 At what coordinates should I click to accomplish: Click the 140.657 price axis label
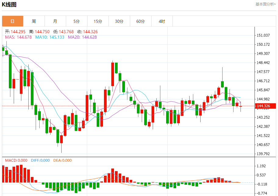tap(263, 145)
